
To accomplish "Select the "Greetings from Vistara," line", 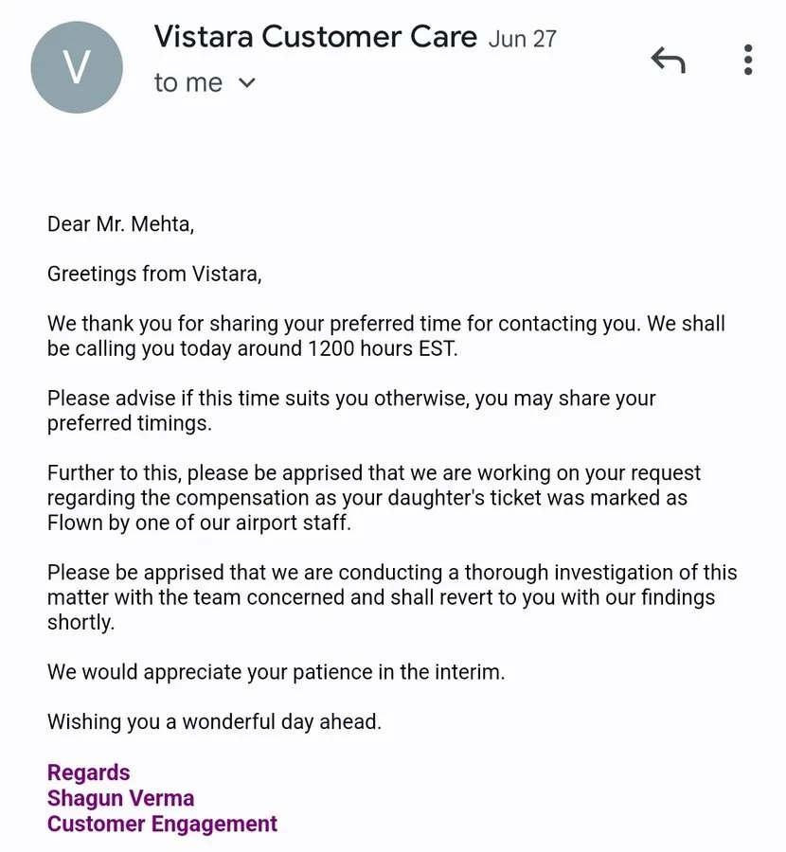I will click(154, 274).
